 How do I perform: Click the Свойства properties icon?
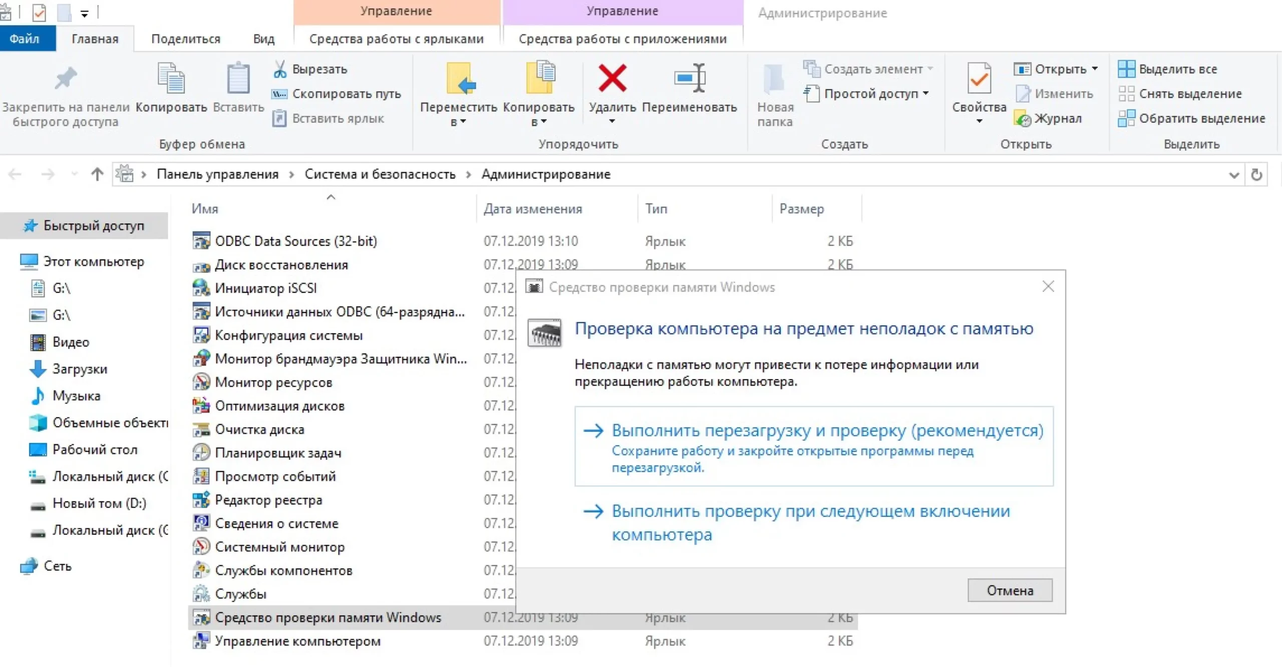click(979, 79)
